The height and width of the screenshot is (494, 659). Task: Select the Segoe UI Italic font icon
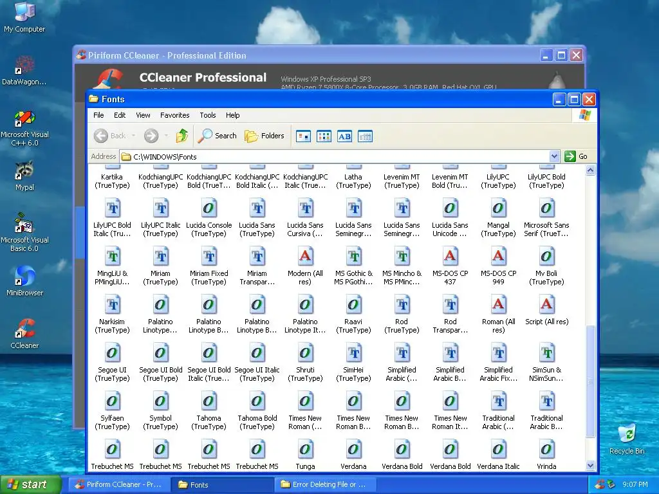tap(257, 363)
